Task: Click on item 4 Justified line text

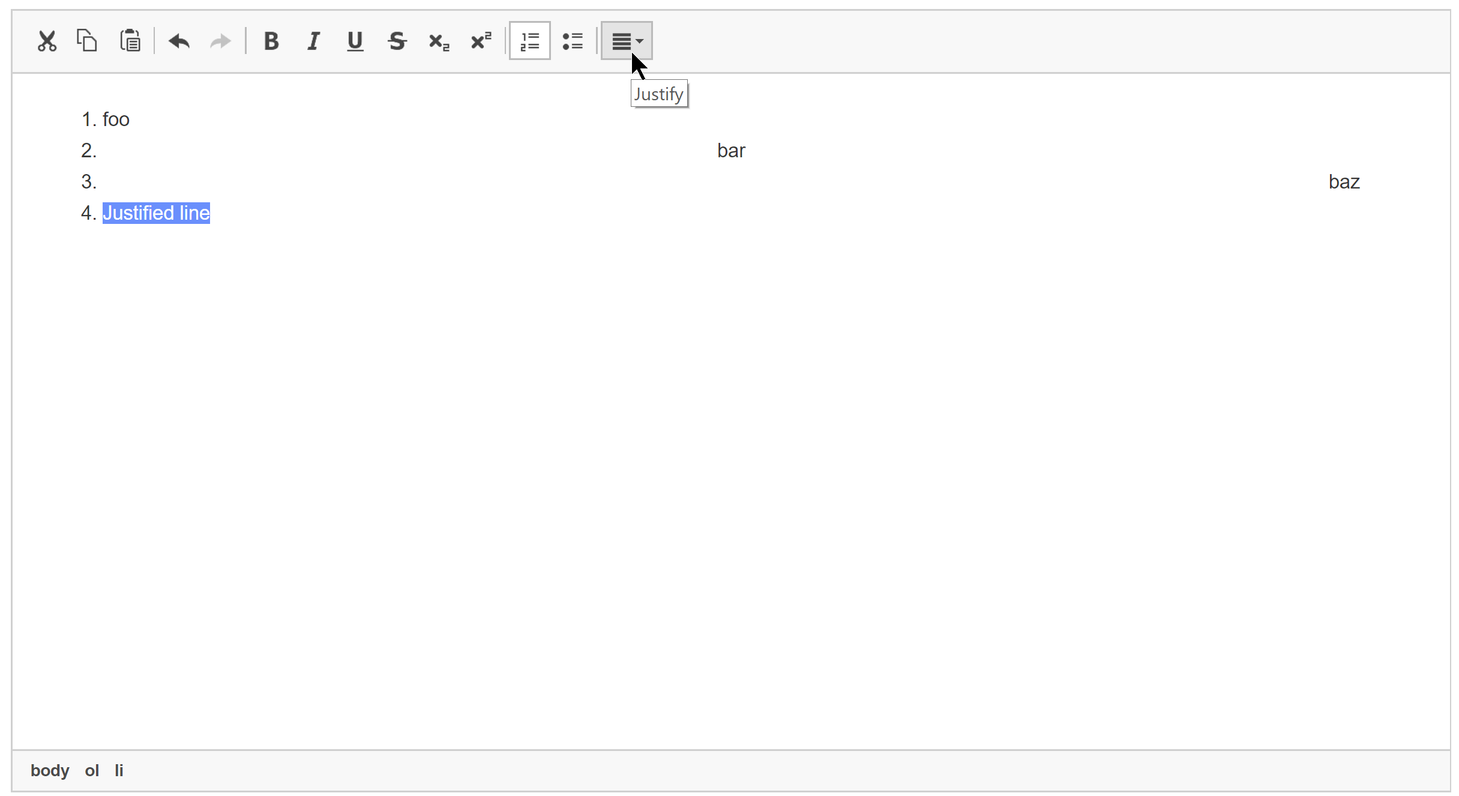Action: tap(156, 212)
